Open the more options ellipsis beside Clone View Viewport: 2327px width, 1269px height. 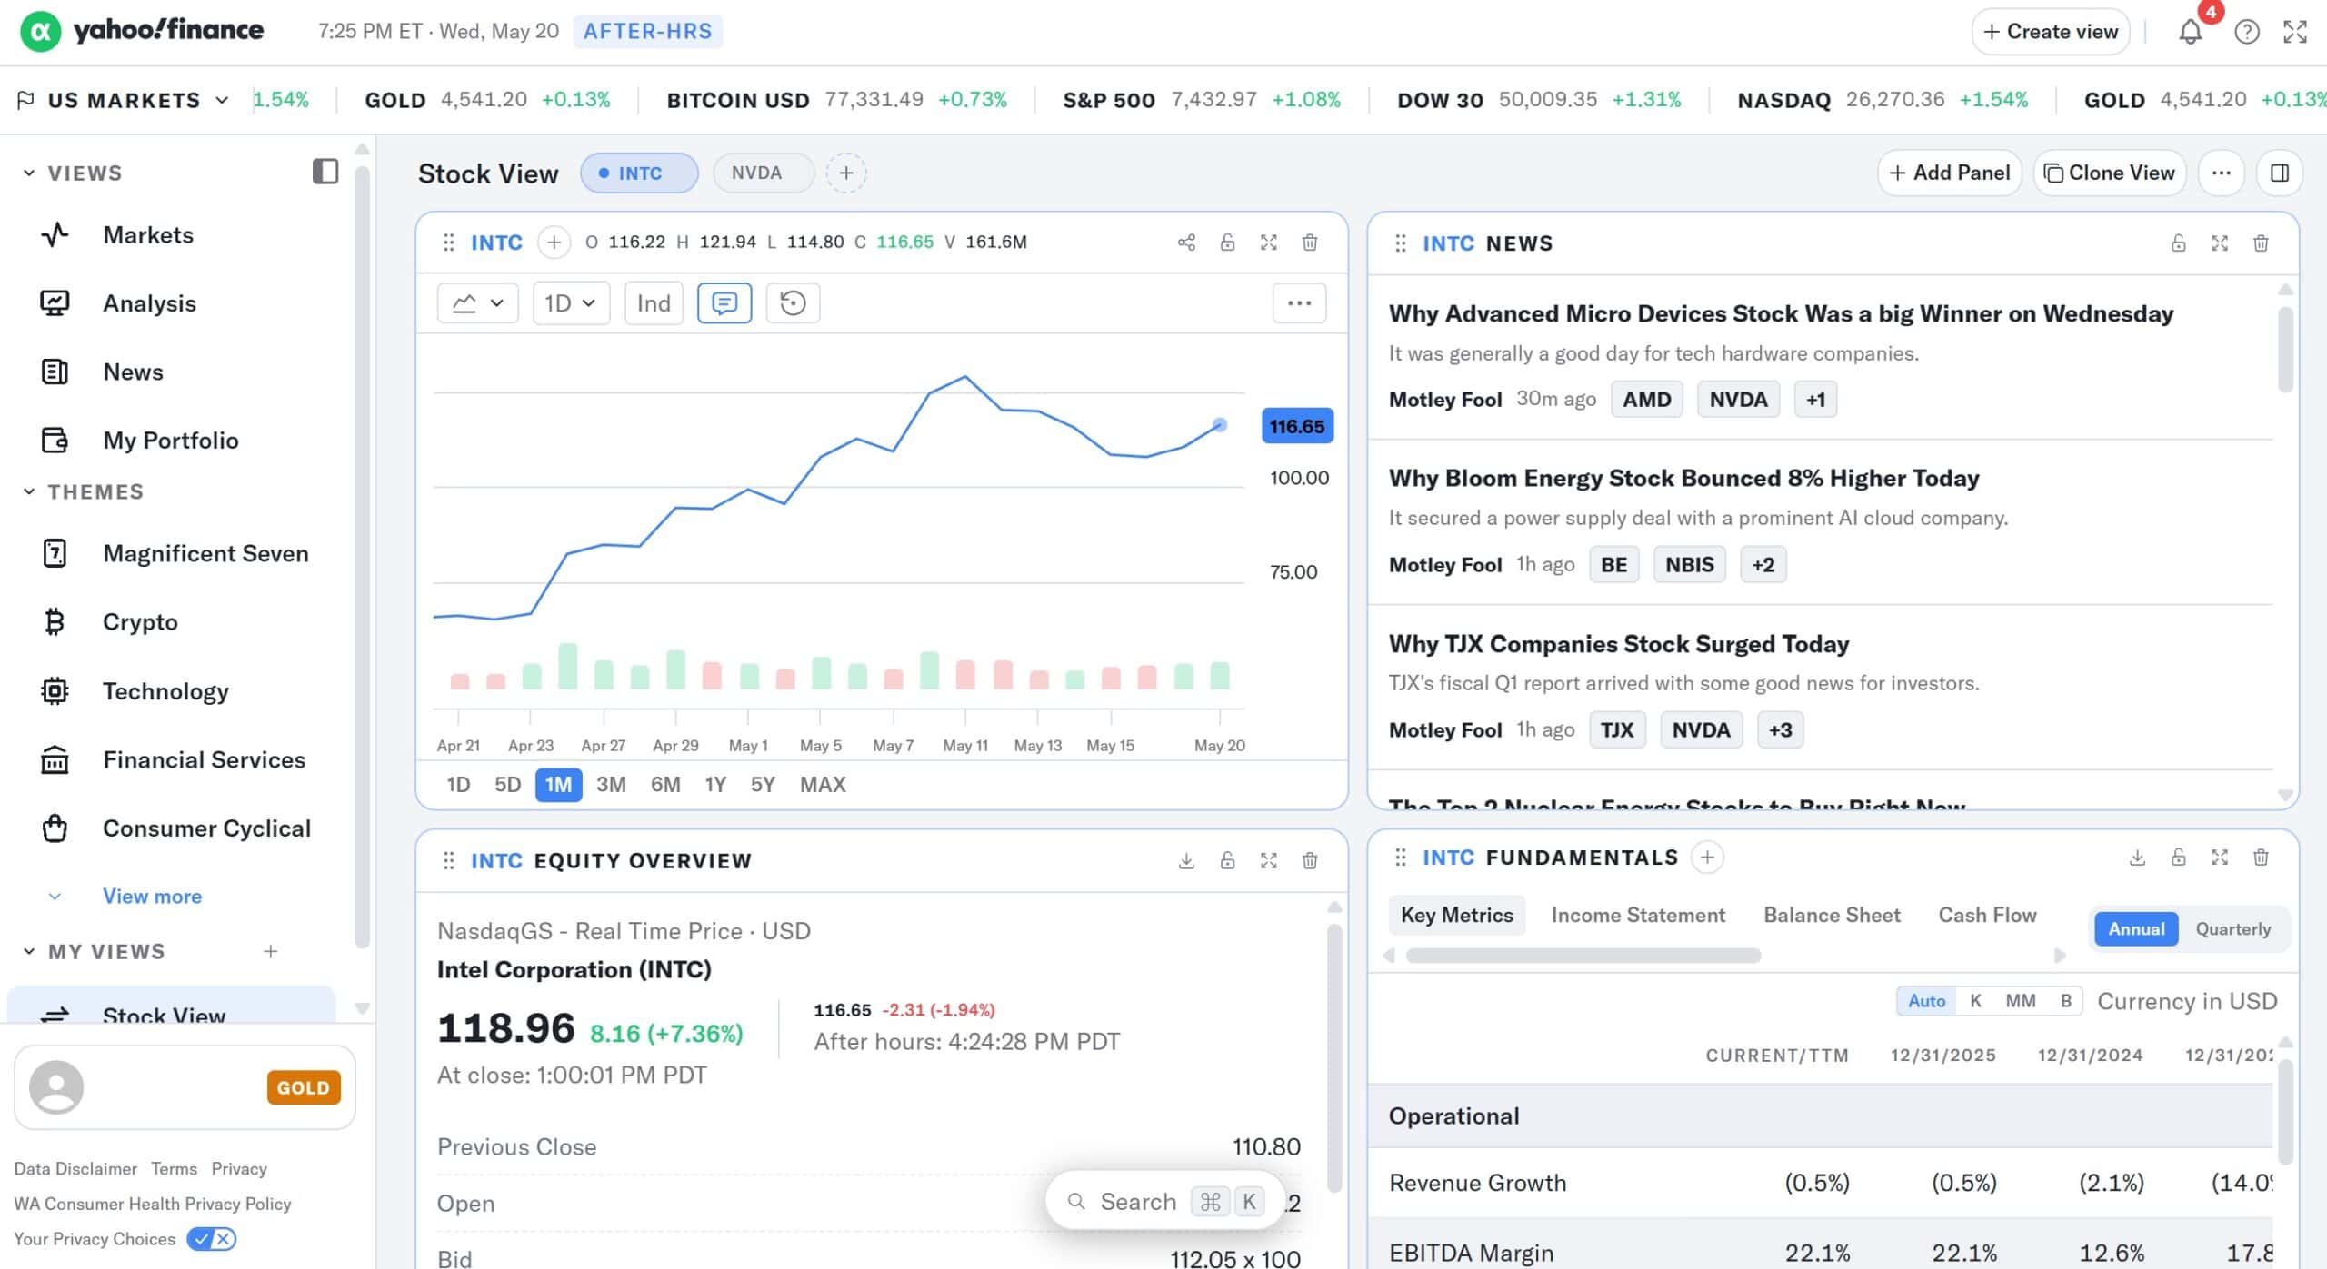(x=2221, y=173)
